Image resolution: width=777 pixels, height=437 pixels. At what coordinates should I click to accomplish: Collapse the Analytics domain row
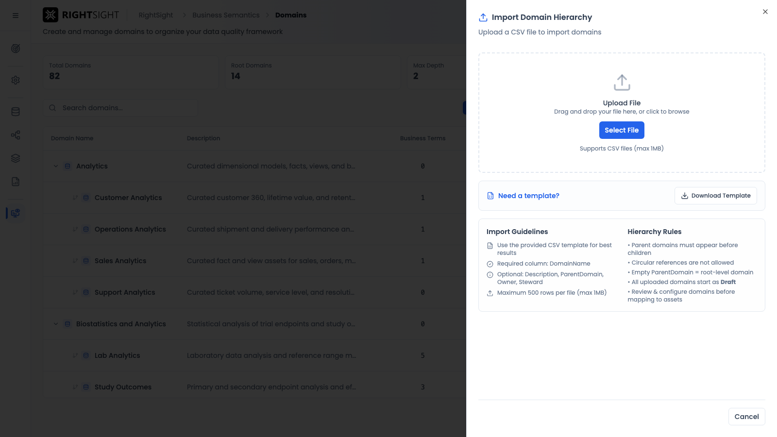[x=56, y=166]
